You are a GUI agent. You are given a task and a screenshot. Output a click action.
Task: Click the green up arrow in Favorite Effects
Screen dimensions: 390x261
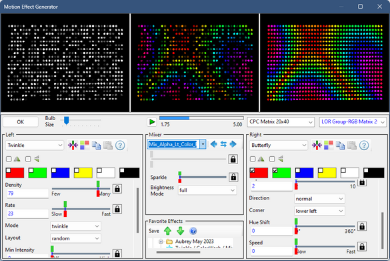click(167, 231)
